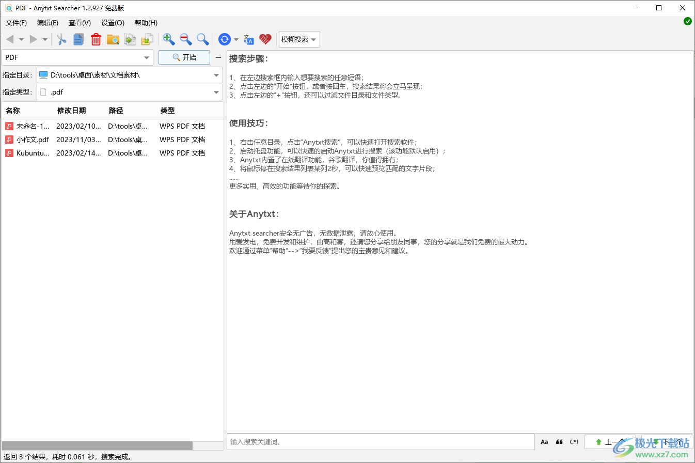Zoom in with the green plus magnifier
Viewport: 695px width, 463px height.
click(169, 39)
